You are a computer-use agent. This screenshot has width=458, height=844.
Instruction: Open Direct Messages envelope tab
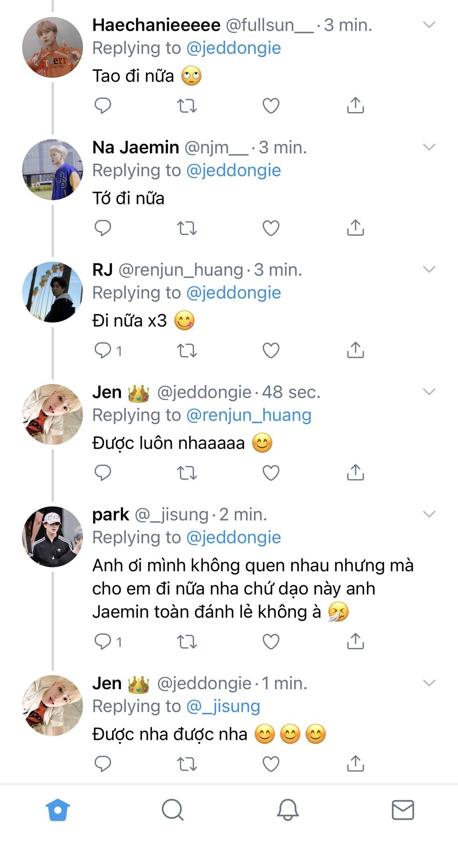tap(403, 810)
